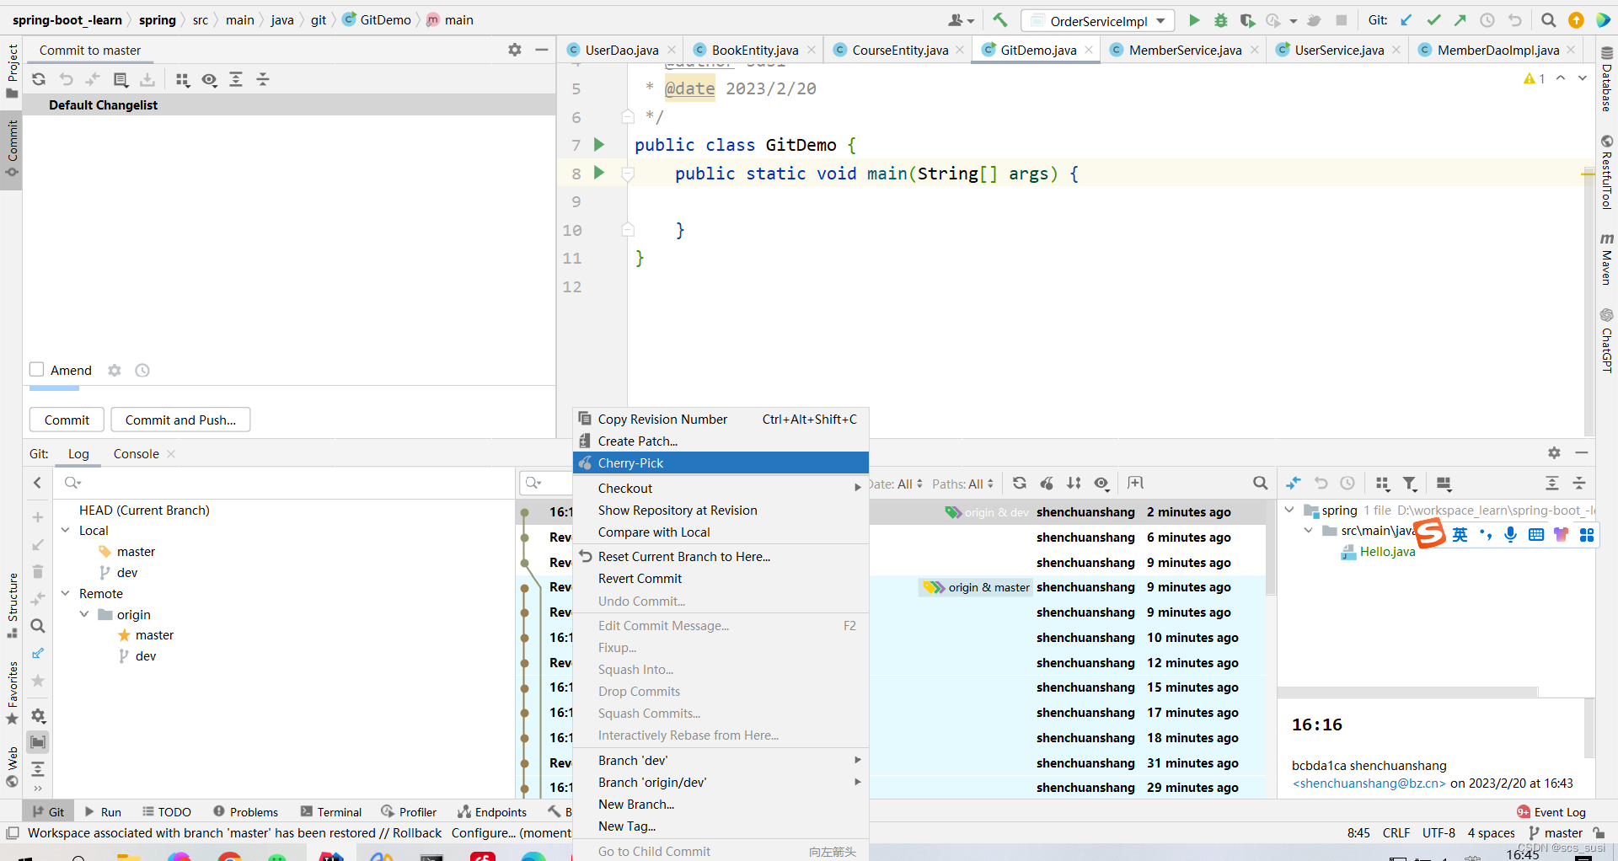Collapse the origin remote node
This screenshot has height=861, width=1618.
click(84, 614)
